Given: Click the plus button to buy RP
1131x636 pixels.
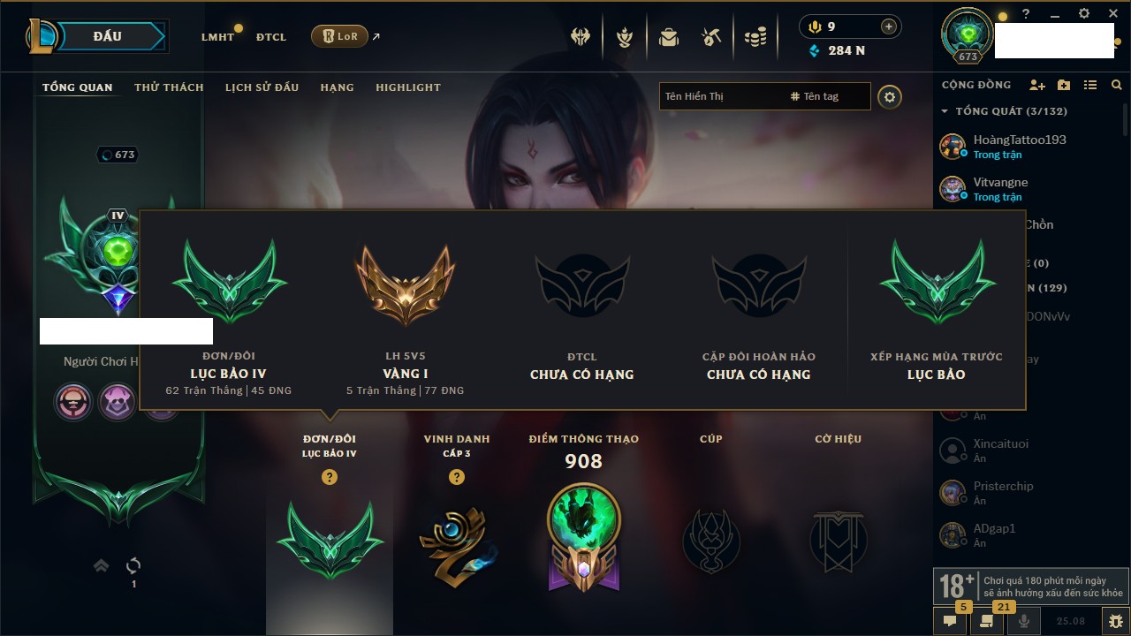Looking at the screenshot, I should 889,26.
